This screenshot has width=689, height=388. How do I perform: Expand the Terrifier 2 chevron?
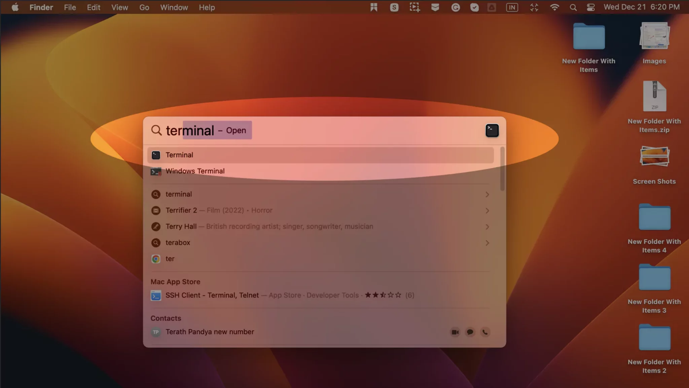pyautogui.click(x=487, y=211)
